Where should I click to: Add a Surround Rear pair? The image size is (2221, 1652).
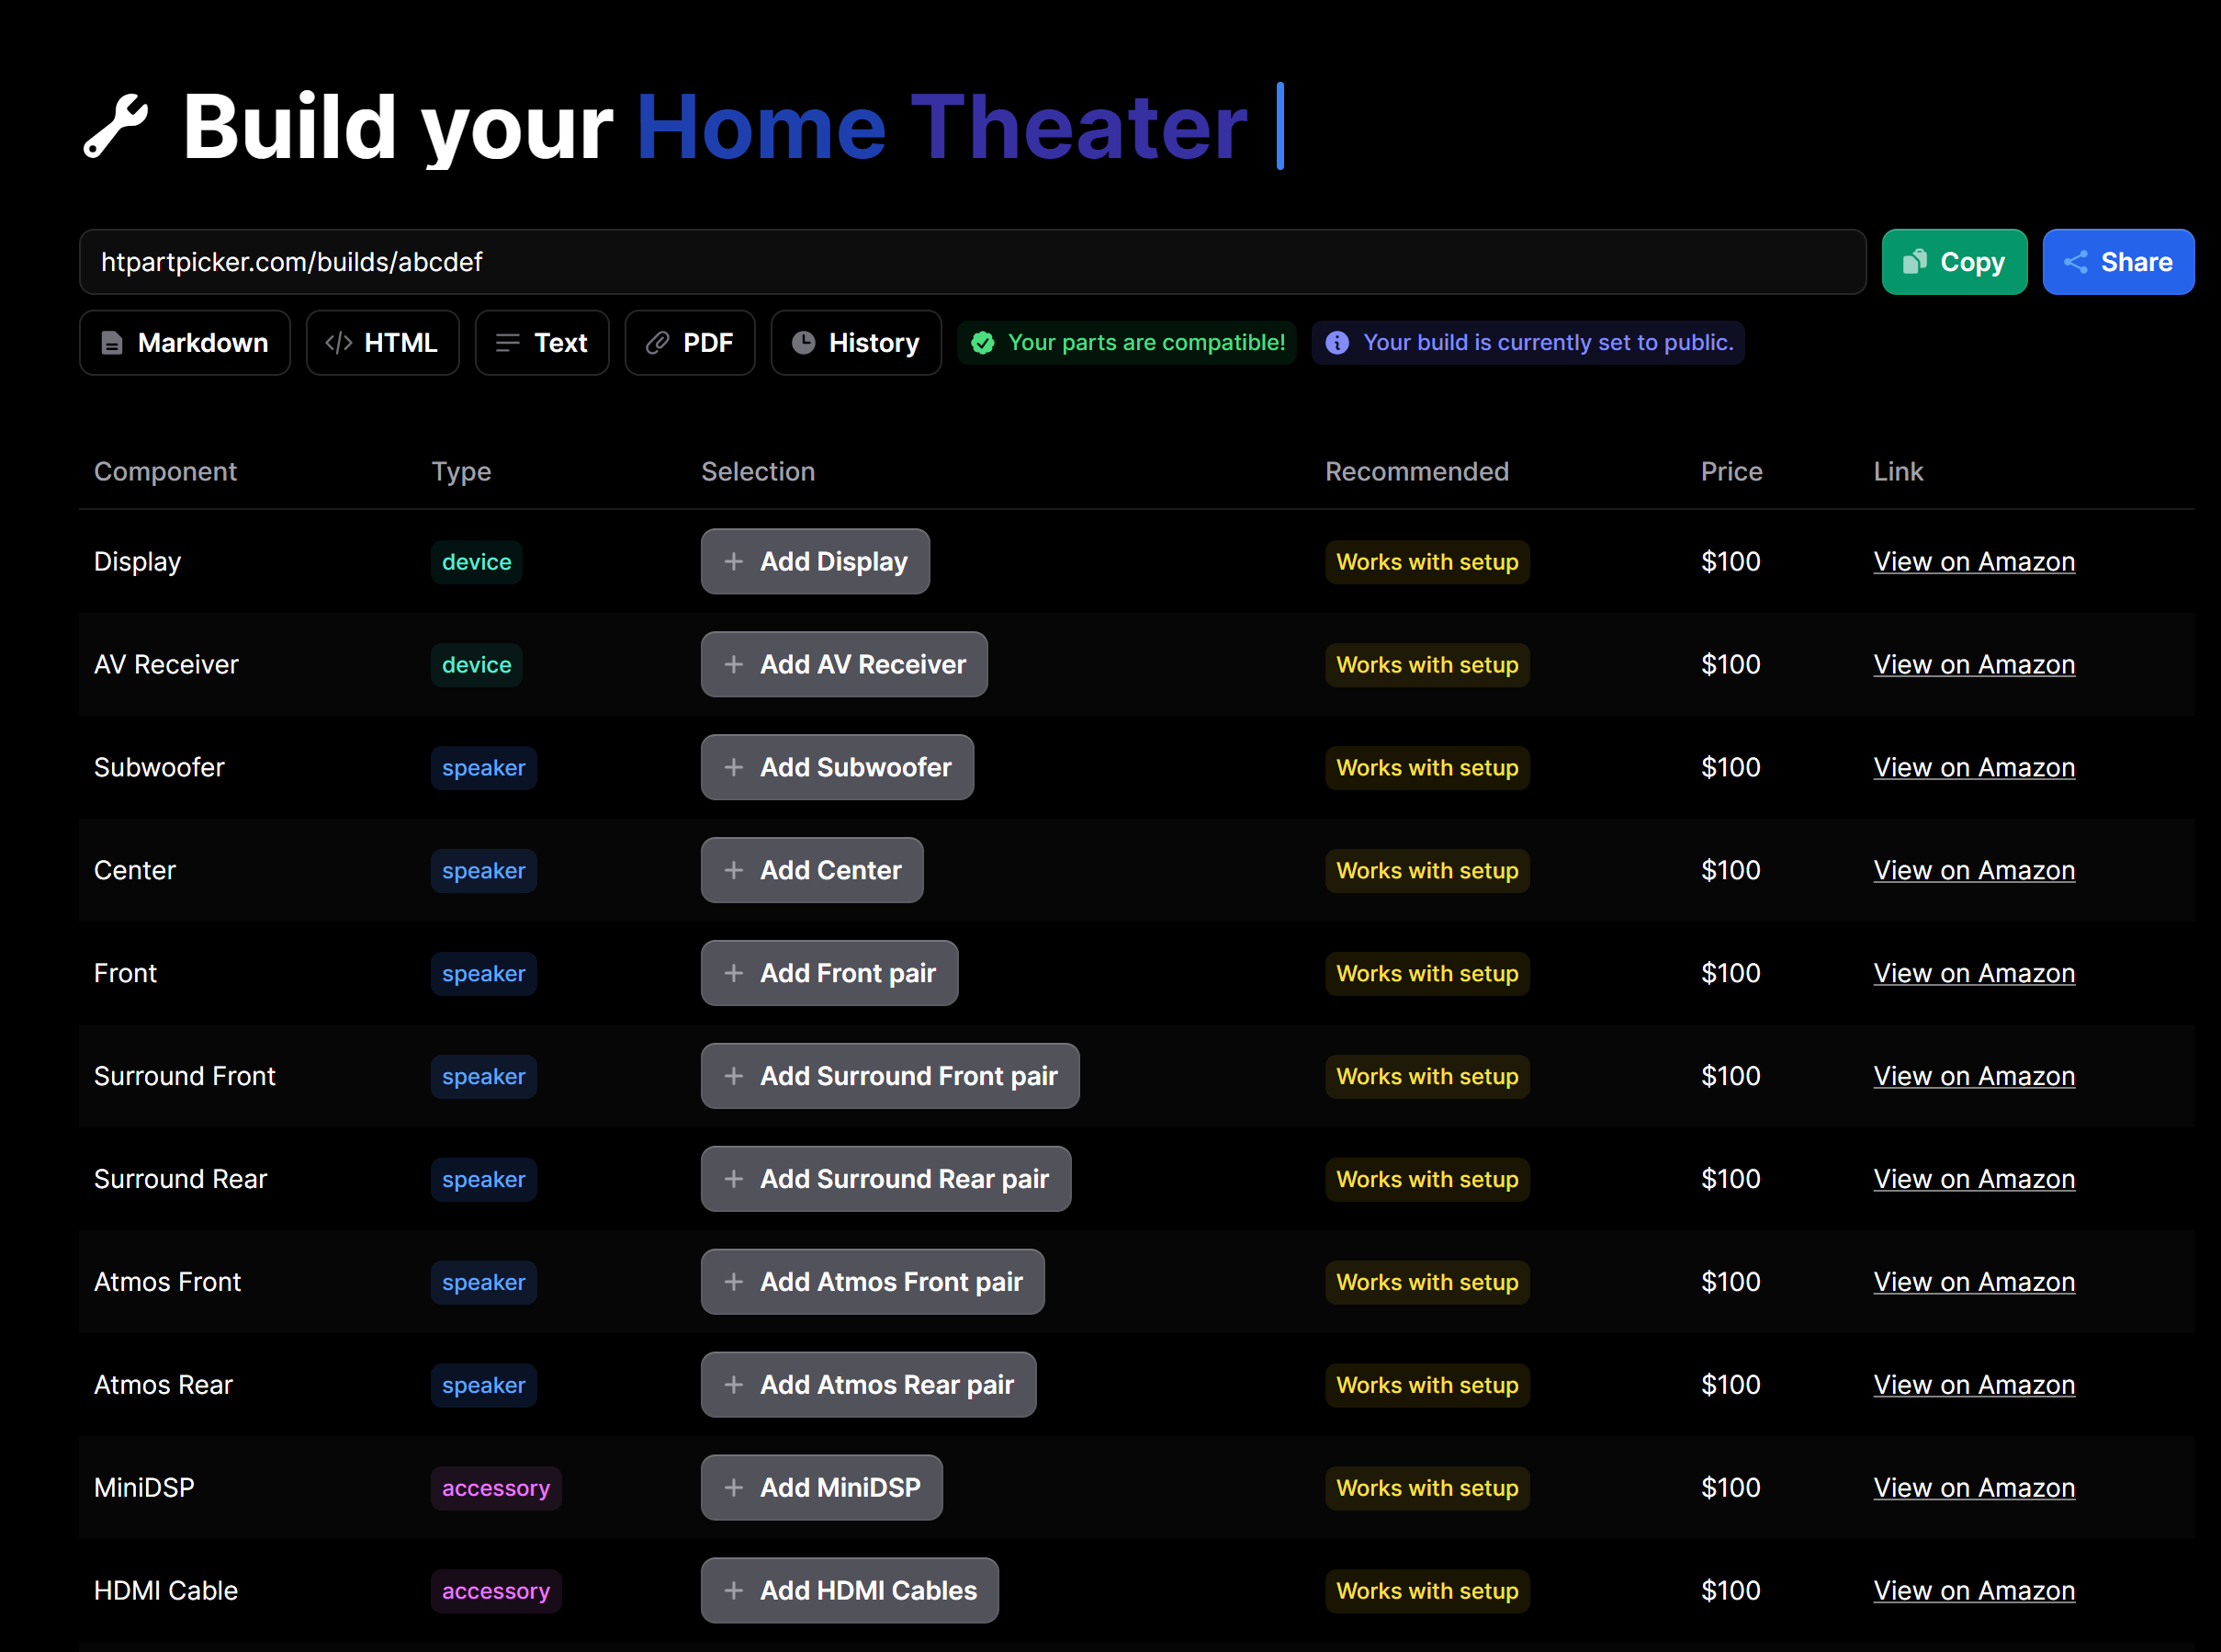tap(885, 1180)
